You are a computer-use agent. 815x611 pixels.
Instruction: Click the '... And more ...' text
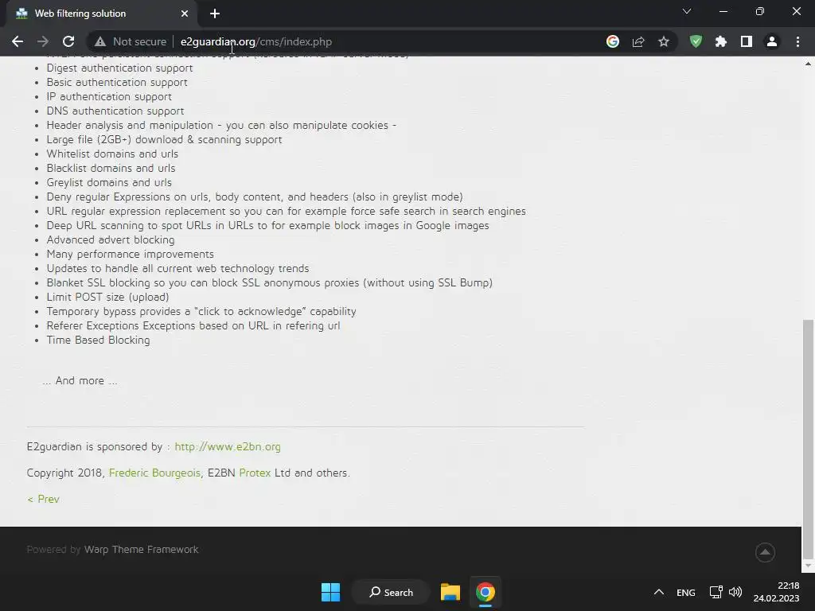coord(80,380)
